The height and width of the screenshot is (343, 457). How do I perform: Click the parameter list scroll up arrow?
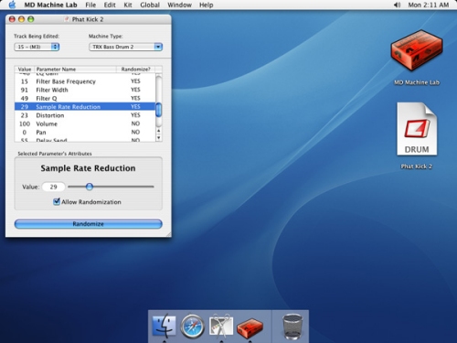[x=158, y=131]
